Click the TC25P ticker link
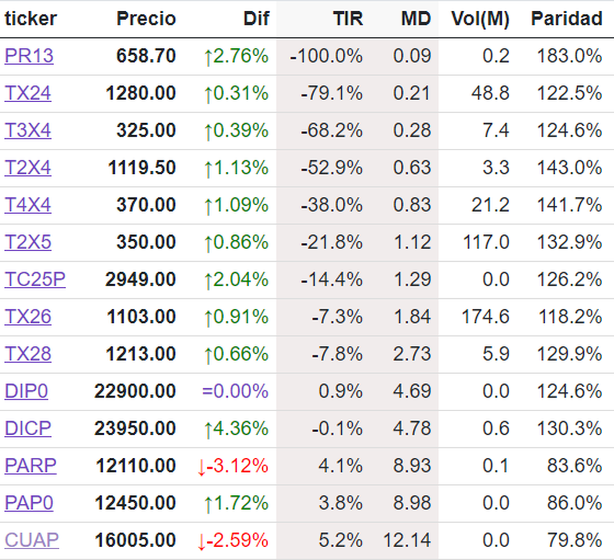The height and width of the screenshot is (560, 614). [x=35, y=280]
